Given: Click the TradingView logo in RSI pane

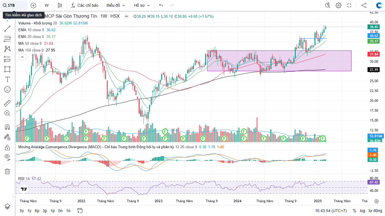Looking at the screenshot, I should point(24,189).
